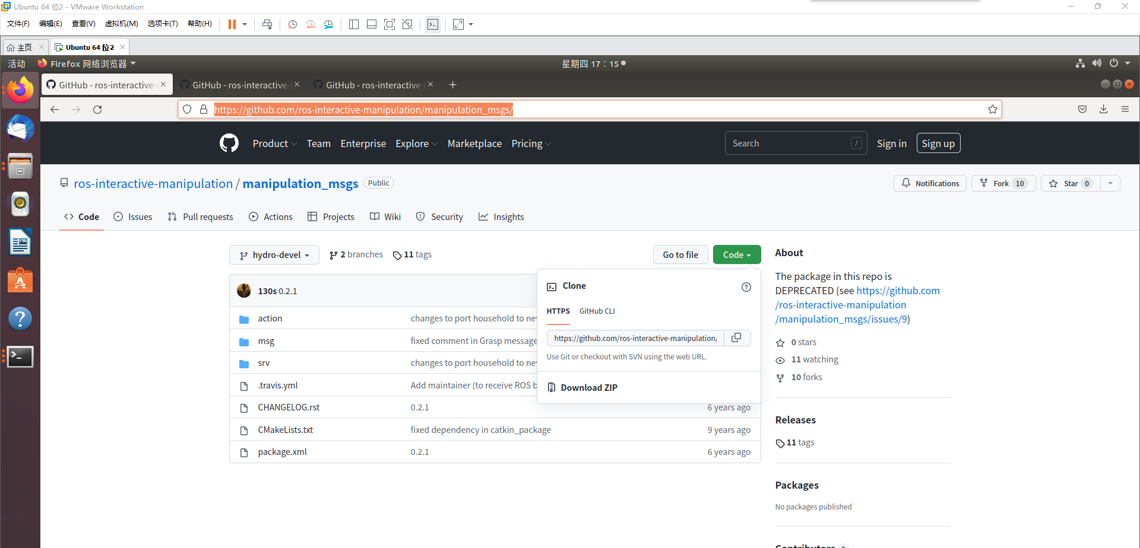Image resolution: width=1140 pixels, height=548 pixels.
Task: Click the Notifications button
Action: pos(930,183)
